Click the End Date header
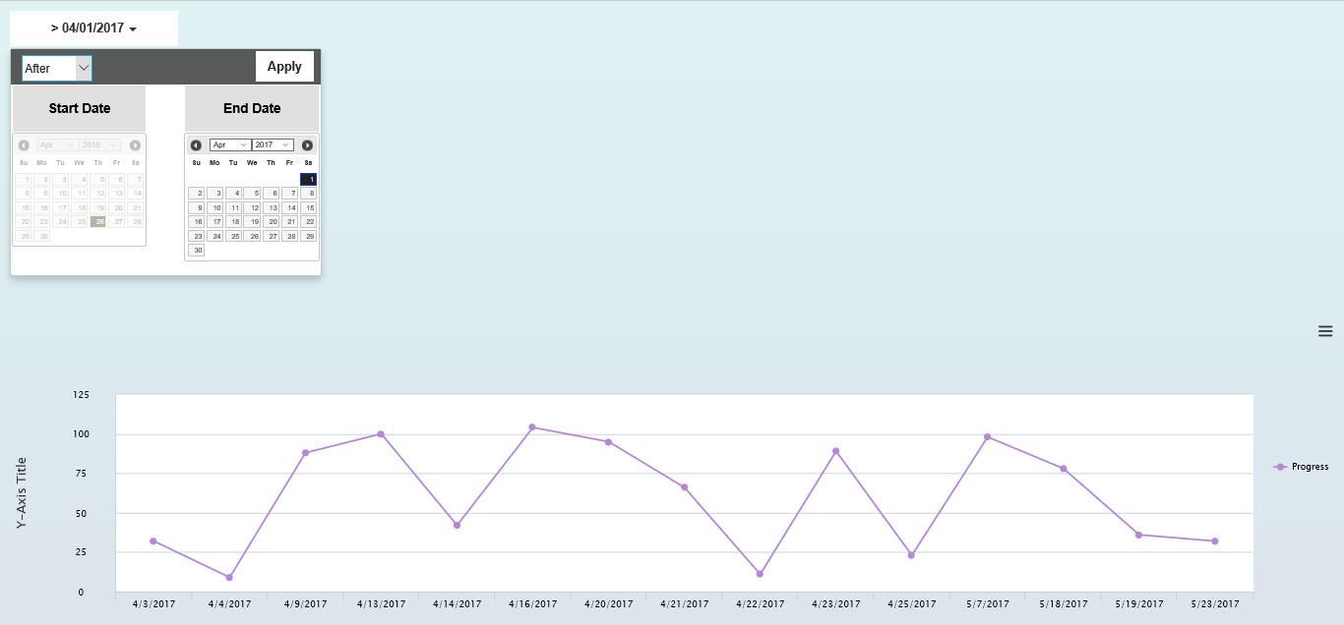 (x=252, y=108)
